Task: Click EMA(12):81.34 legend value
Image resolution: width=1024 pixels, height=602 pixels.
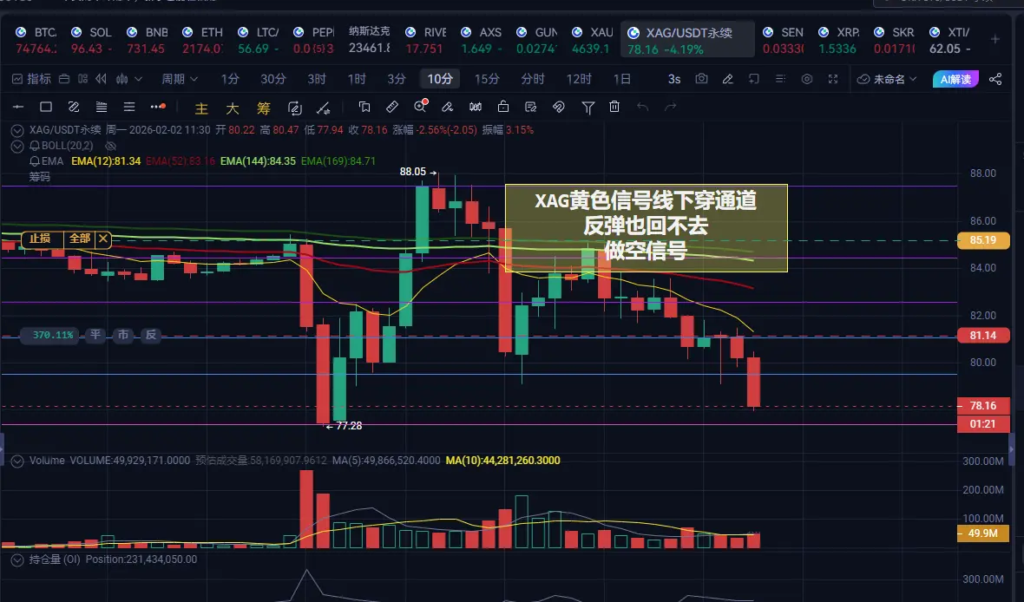Action: pos(106,161)
